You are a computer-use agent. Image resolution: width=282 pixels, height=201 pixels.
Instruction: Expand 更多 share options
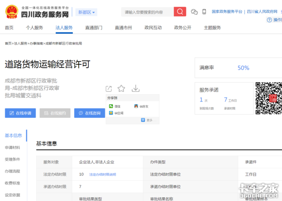[147, 120]
